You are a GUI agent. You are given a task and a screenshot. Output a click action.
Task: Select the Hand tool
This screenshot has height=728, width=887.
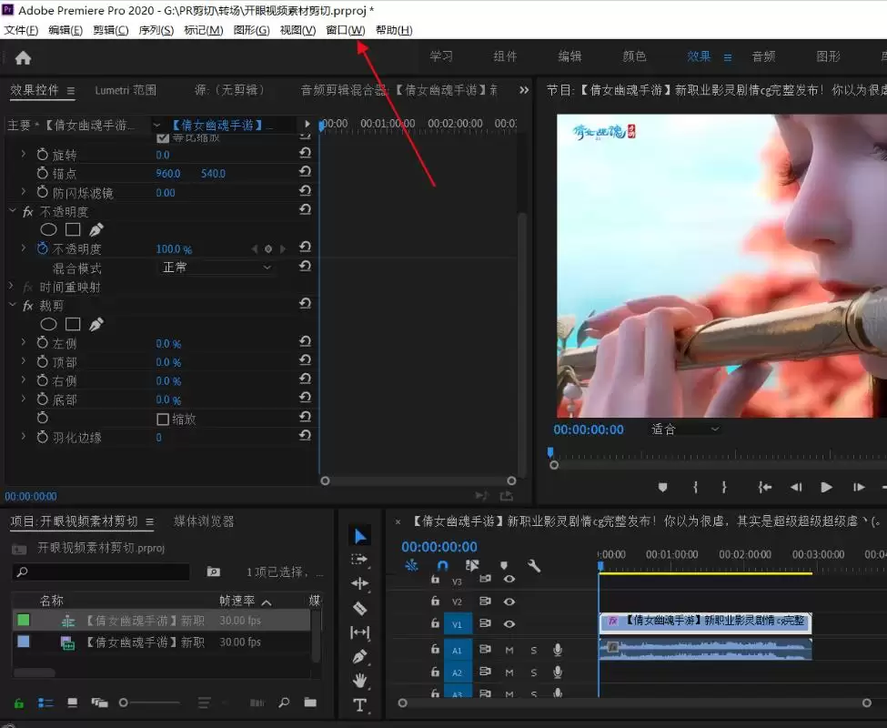click(359, 681)
